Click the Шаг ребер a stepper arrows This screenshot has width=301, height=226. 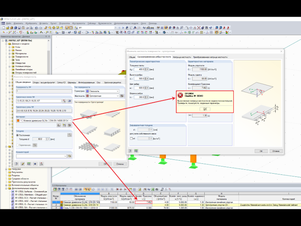[145, 88]
